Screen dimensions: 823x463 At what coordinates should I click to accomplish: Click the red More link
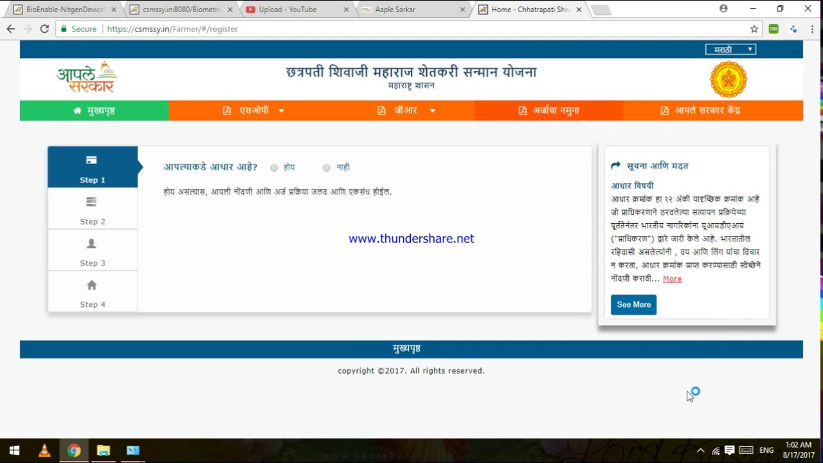pyautogui.click(x=672, y=278)
